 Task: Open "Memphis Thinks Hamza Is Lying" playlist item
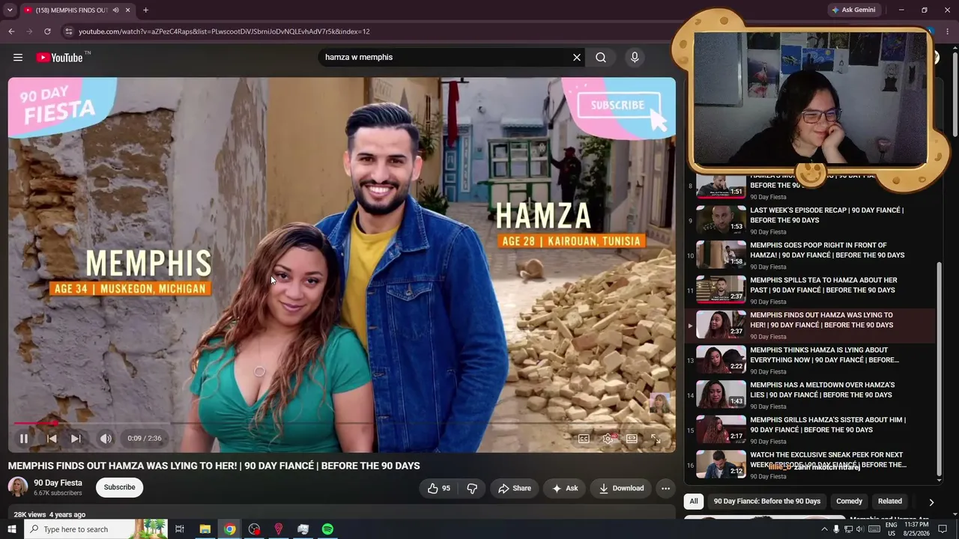[x=811, y=360]
